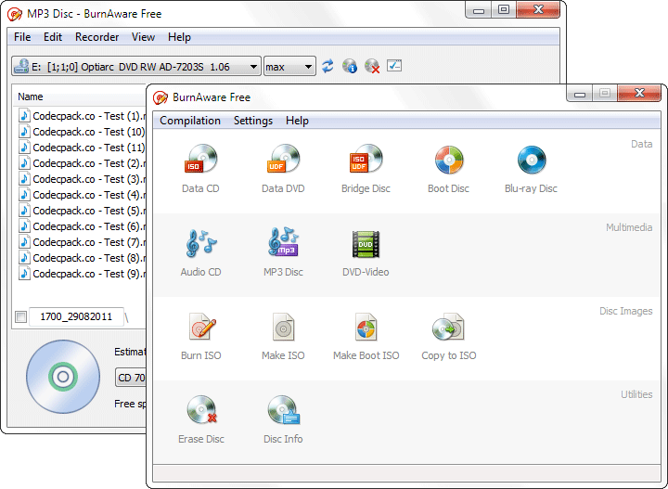Open the View menu in MP3 Disc window

[x=143, y=37]
